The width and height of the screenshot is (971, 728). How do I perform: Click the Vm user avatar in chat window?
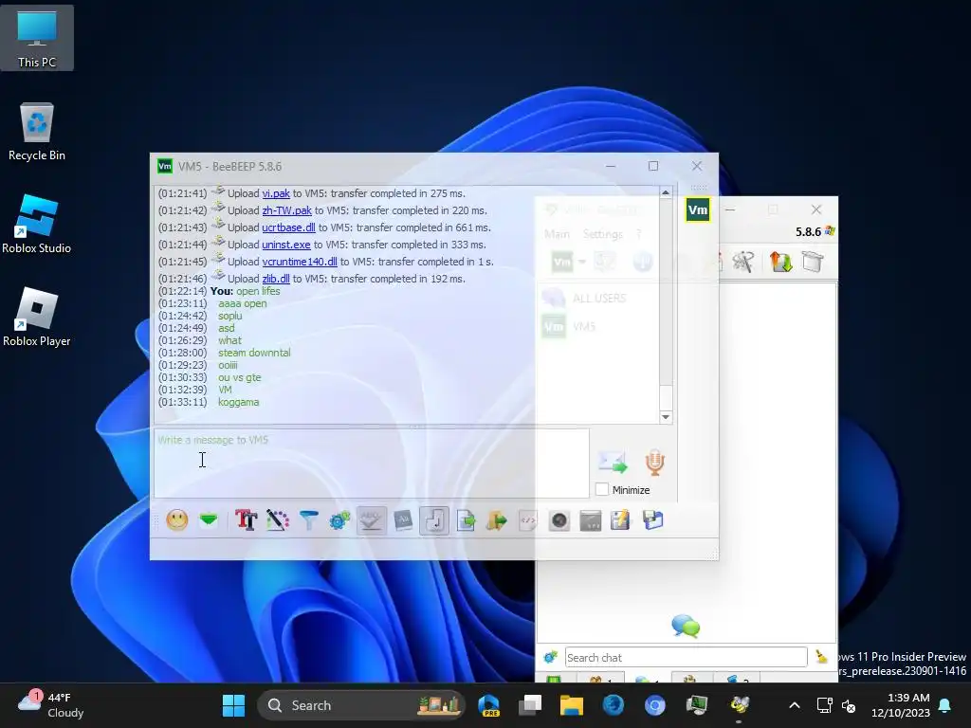(697, 209)
